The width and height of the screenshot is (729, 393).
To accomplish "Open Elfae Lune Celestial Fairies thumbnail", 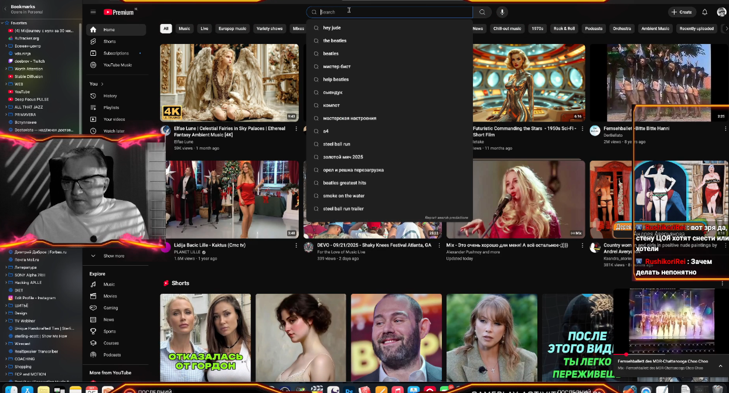I will click(x=229, y=83).
